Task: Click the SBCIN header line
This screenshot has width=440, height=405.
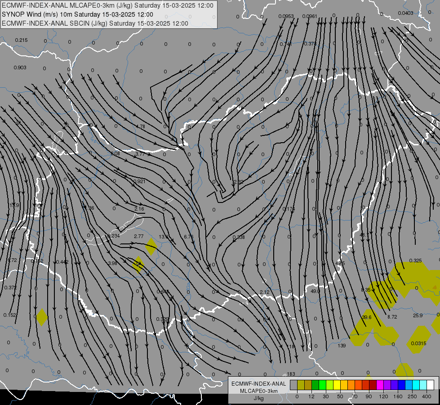Action: pyautogui.click(x=95, y=23)
